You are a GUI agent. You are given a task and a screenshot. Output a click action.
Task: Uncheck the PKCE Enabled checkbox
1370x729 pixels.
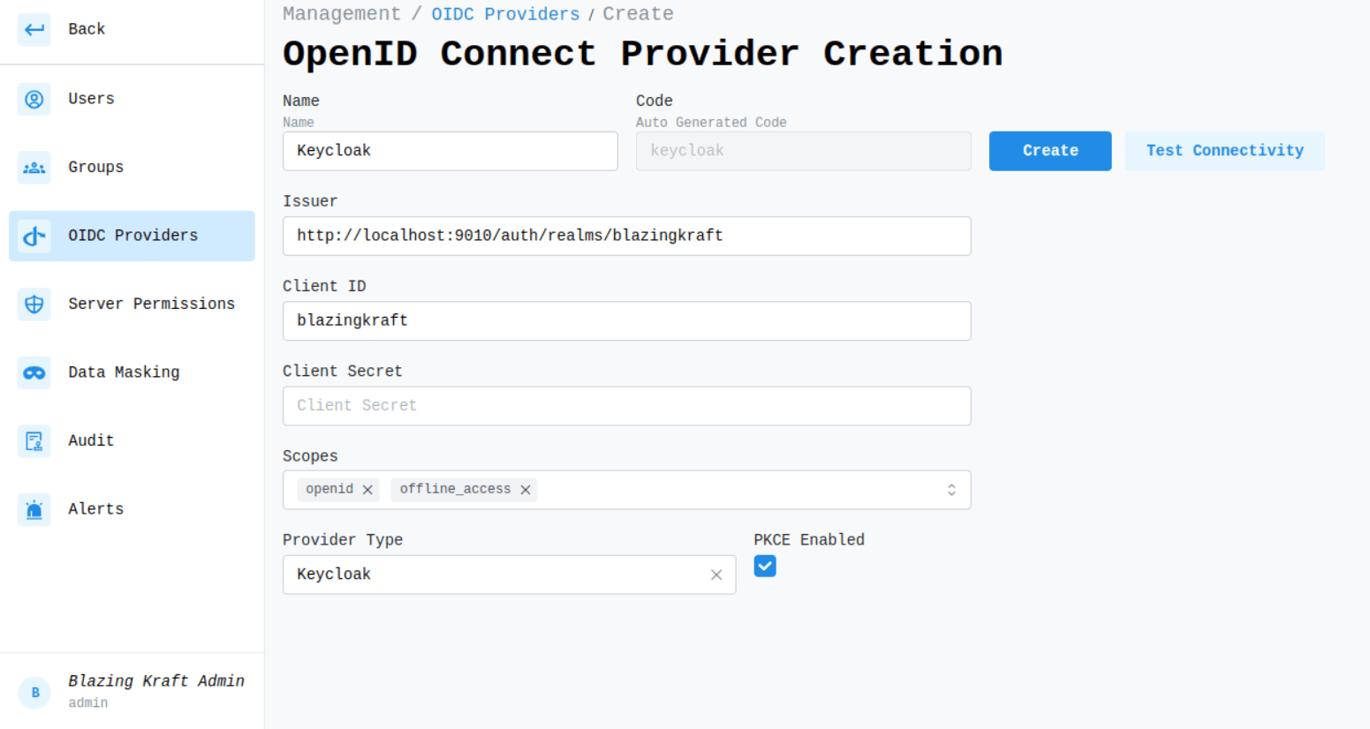[765, 566]
